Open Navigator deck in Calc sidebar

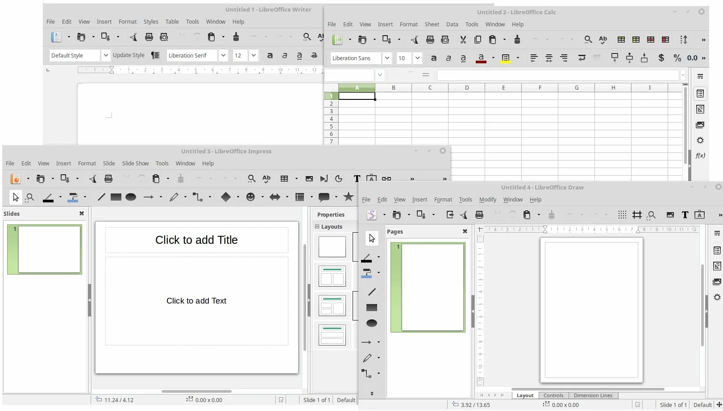700,109
